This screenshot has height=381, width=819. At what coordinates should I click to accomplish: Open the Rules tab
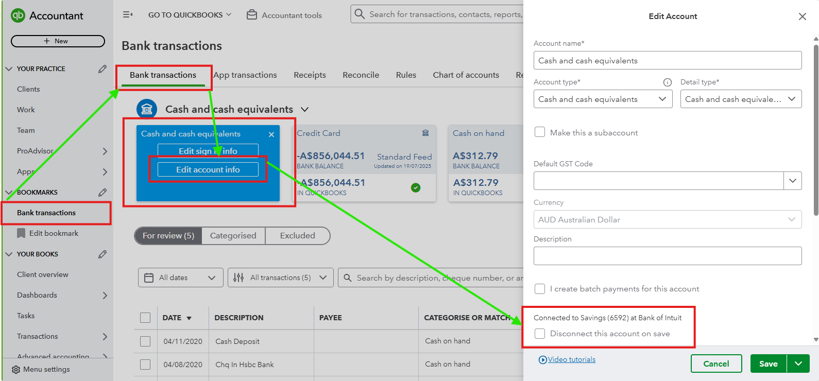pos(406,75)
